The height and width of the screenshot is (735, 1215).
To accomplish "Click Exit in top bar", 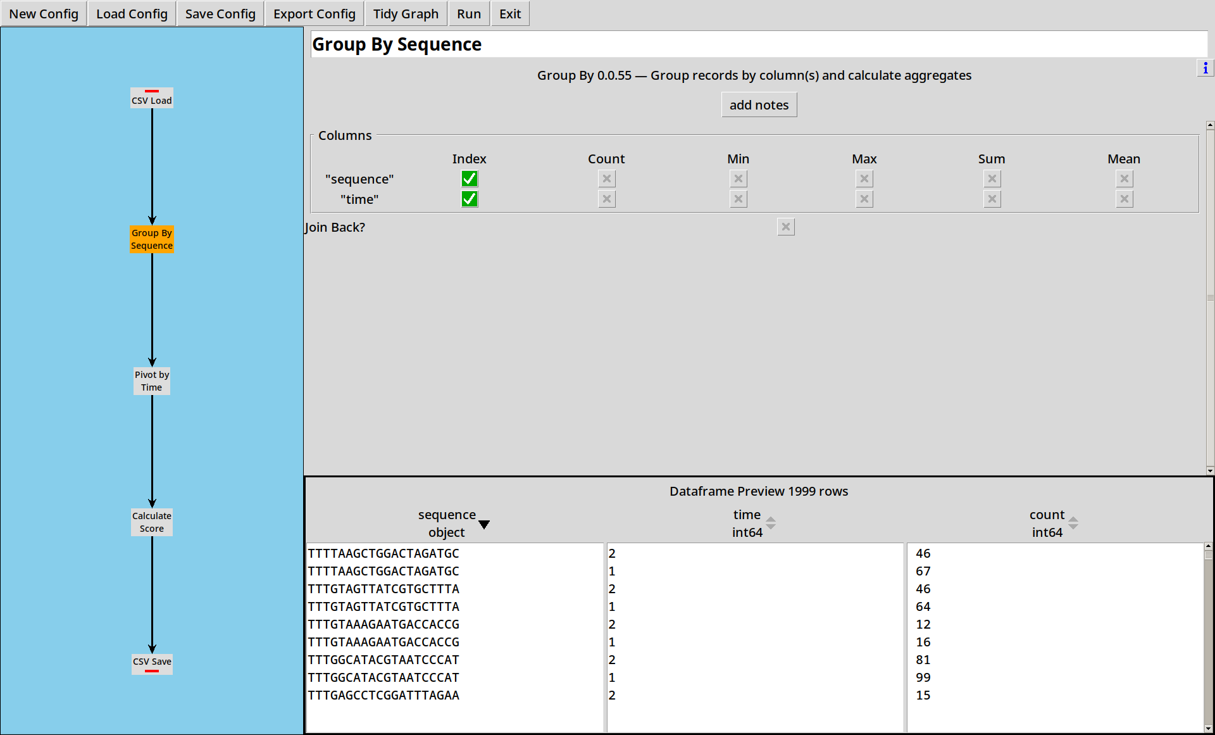I will click(x=510, y=14).
